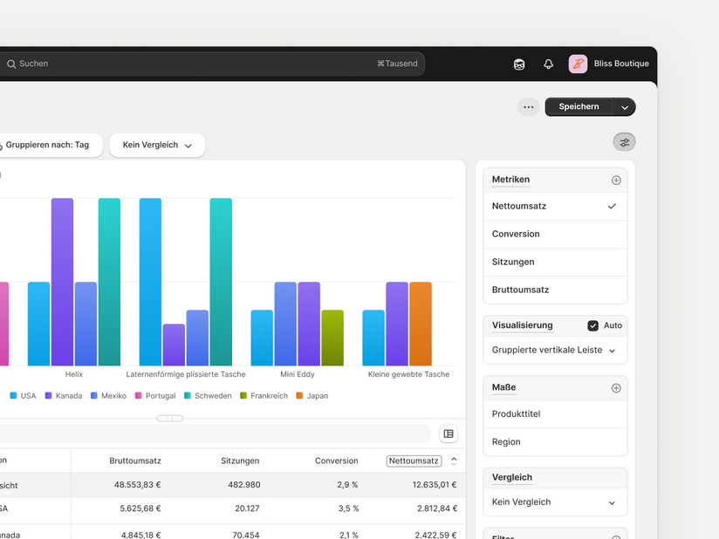
Task: Select the Bruttoumsatz metric
Action: coord(555,290)
